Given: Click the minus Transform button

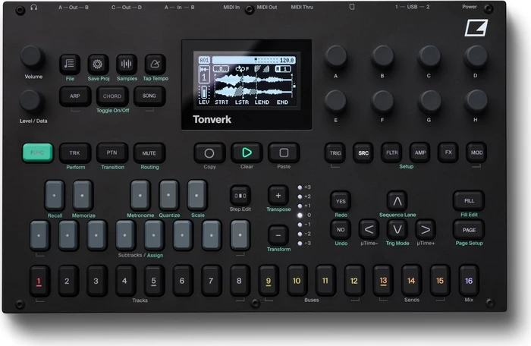Looking at the screenshot, I should point(278,235).
